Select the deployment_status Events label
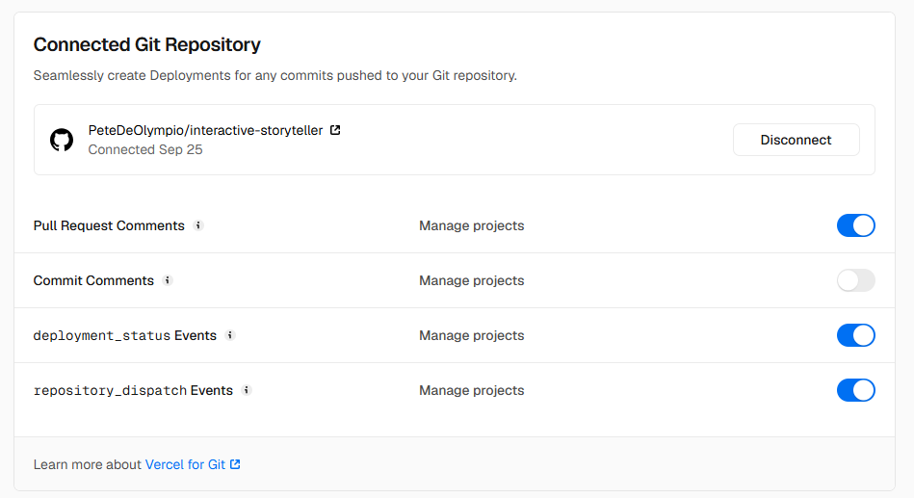This screenshot has height=498, width=914. pos(125,335)
